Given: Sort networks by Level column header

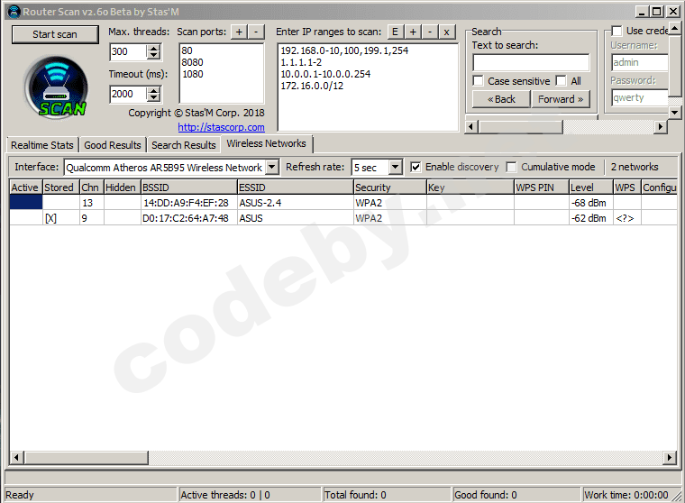Looking at the screenshot, I should tap(591, 187).
